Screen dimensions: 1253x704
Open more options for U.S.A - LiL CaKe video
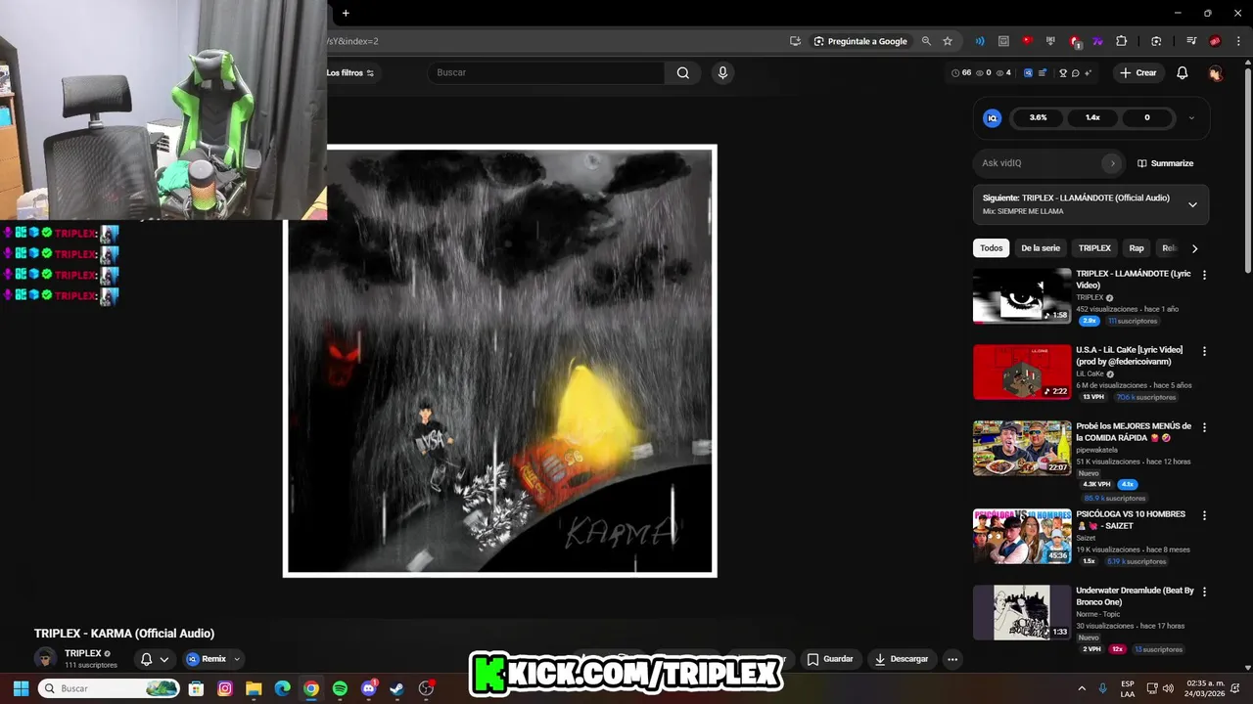1204,351
